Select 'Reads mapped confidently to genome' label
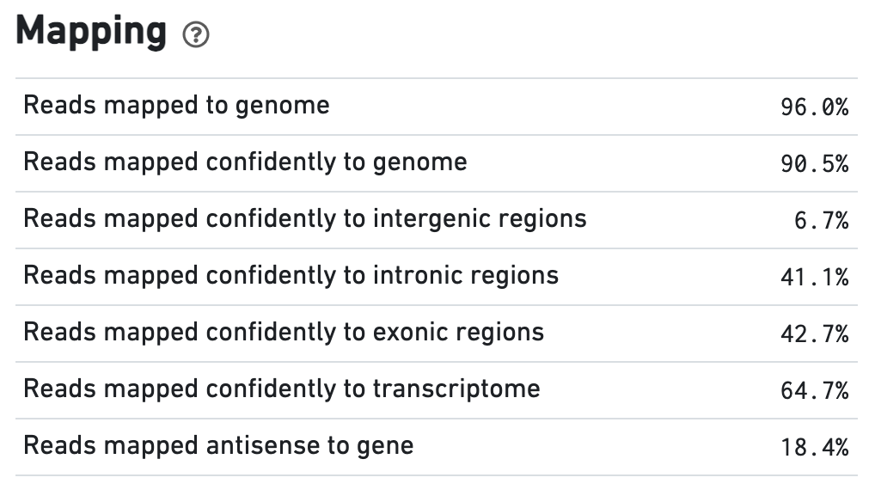The height and width of the screenshot is (502, 875). 245,162
